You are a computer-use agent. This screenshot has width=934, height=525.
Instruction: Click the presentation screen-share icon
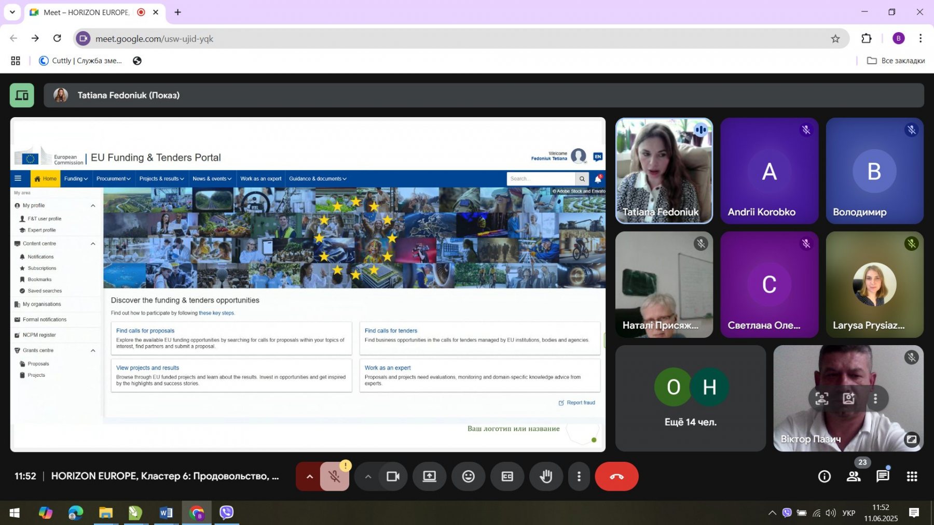coord(22,95)
